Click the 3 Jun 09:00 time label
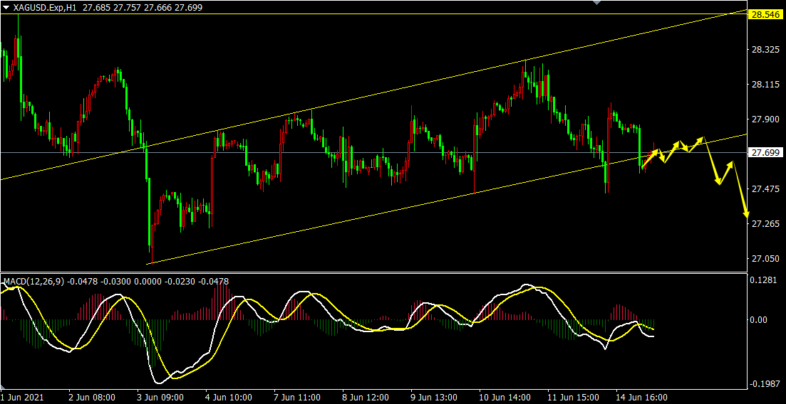This screenshot has width=786, height=404. coord(160,398)
